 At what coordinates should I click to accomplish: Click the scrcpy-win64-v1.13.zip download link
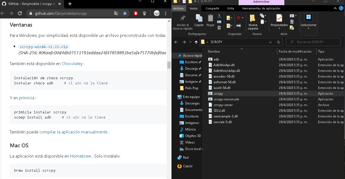click(x=44, y=47)
